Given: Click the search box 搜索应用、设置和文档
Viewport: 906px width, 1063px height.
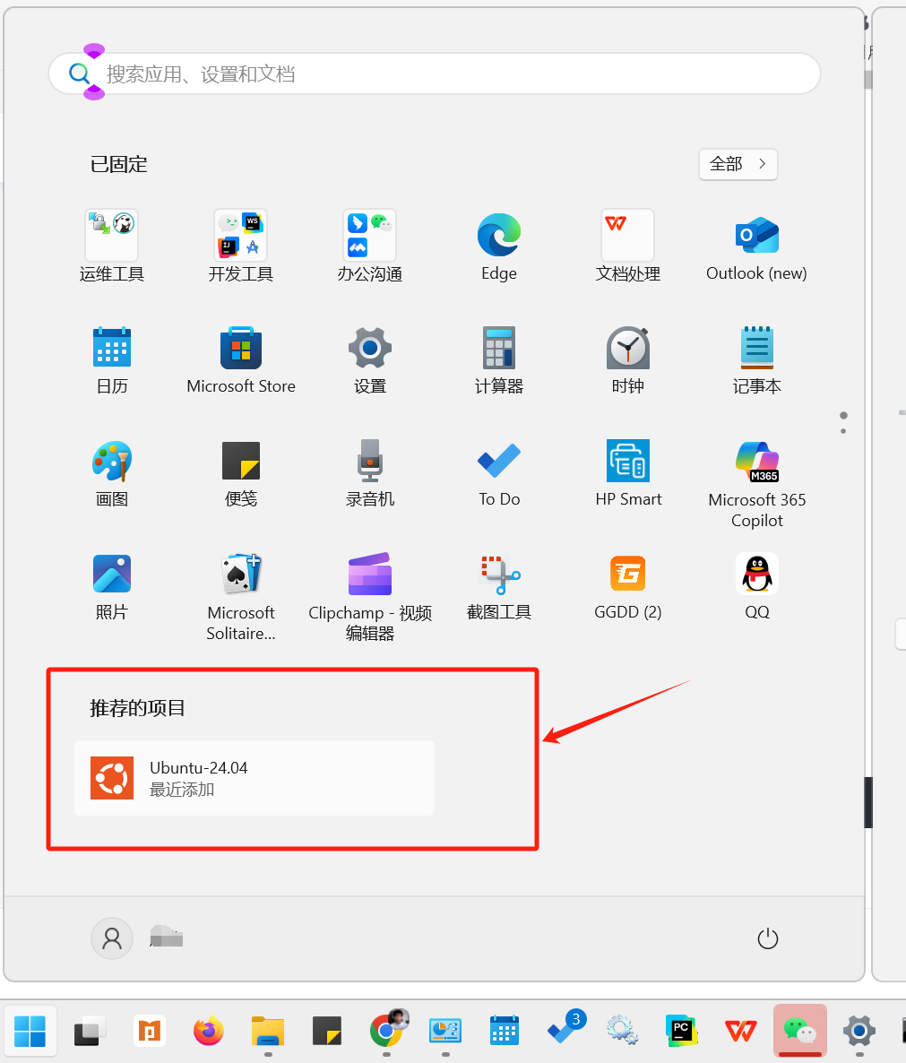Looking at the screenshot, I should tap(435, 73).
